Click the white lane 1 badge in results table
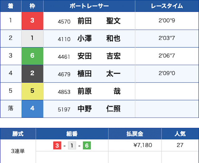199x163 pixels. pos(32,38)
